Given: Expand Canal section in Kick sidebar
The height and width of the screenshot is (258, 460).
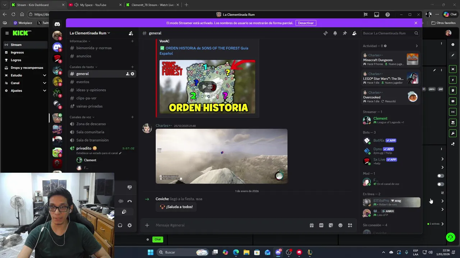Looking at the screenshot, I should click(45, 83).
